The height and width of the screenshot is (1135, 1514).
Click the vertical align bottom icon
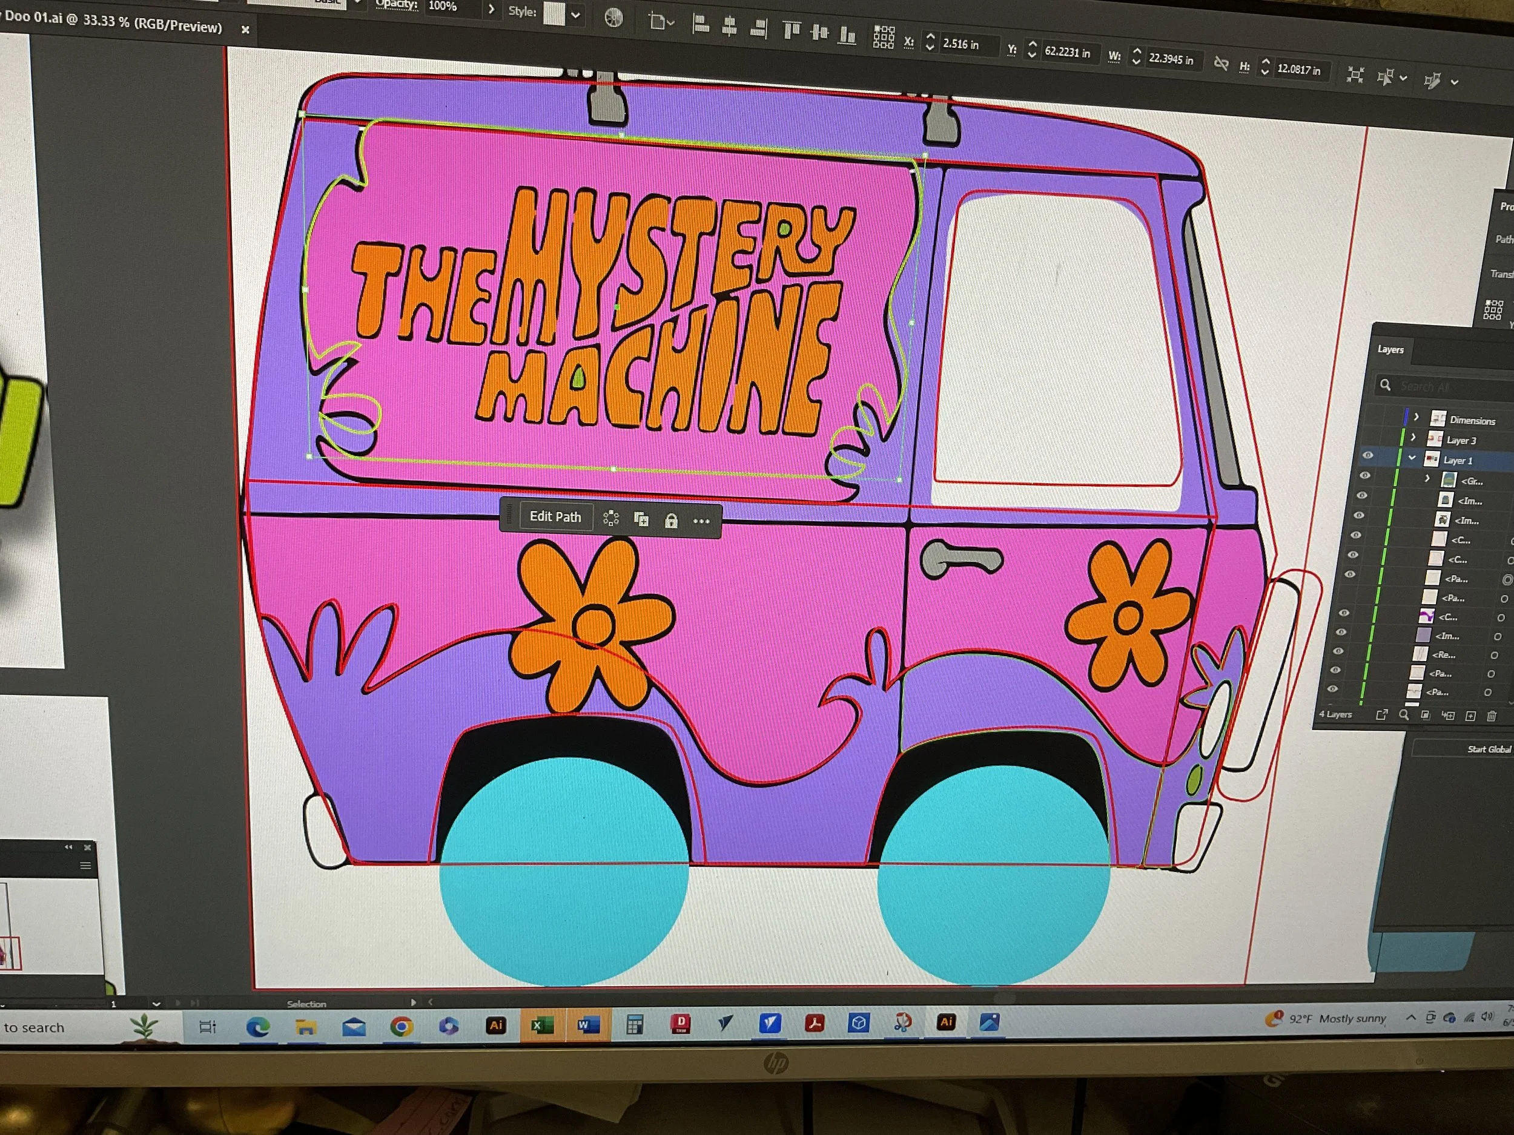847,35
